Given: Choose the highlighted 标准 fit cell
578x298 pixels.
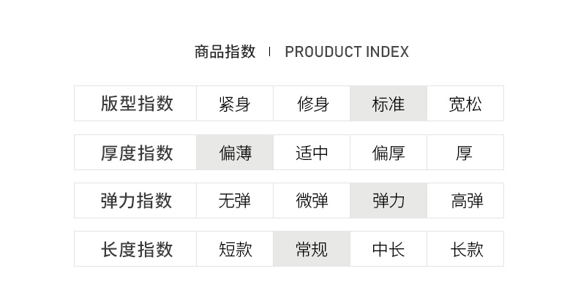Looking at the screenshot, I should 389,104.
